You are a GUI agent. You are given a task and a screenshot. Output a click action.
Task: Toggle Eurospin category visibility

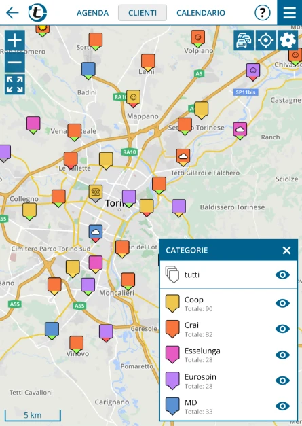click(x=282, y=380)
